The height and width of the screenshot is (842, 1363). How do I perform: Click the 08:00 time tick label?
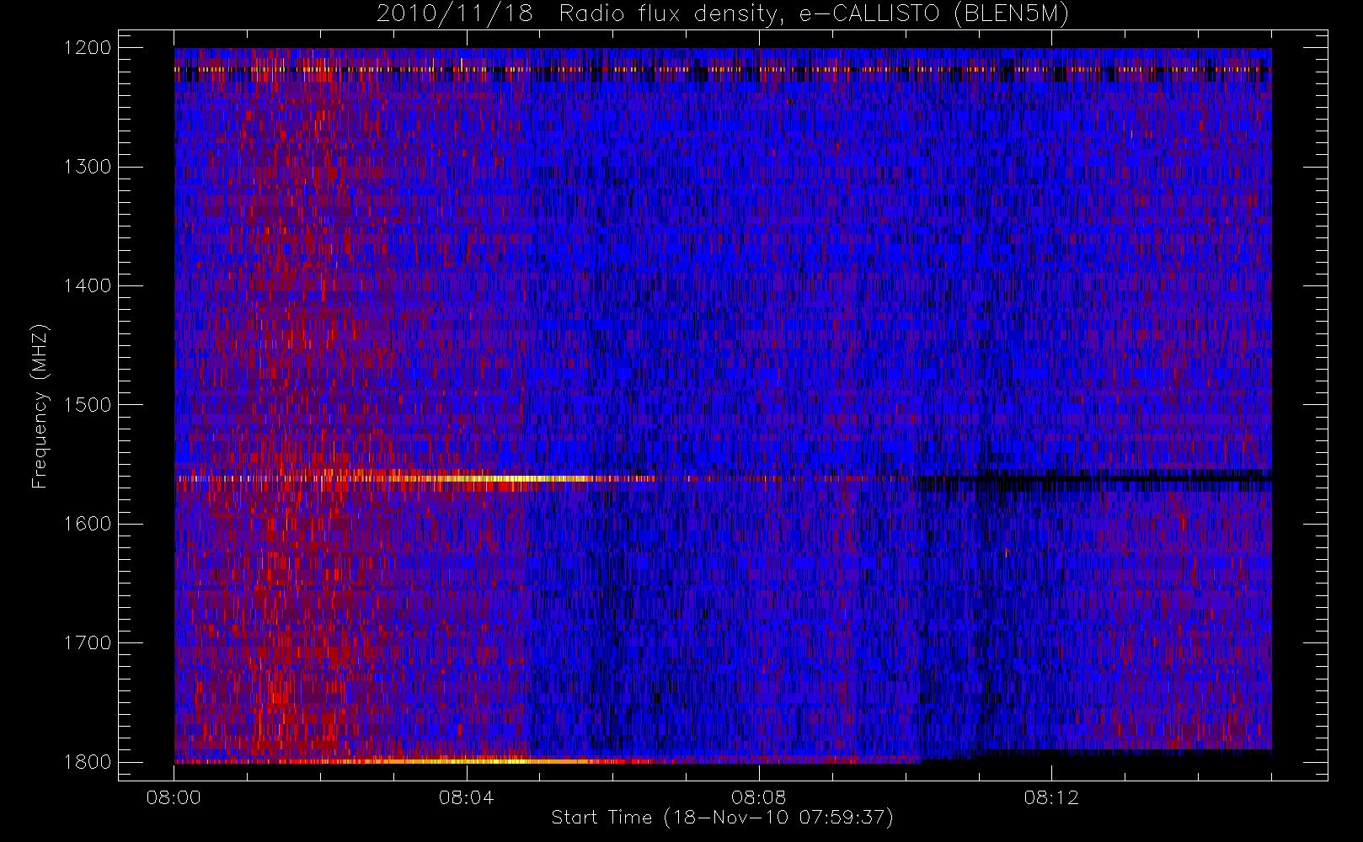174,797
